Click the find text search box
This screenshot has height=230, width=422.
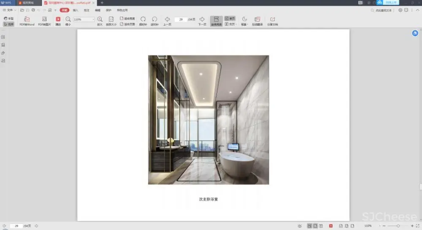click(382, 10)
